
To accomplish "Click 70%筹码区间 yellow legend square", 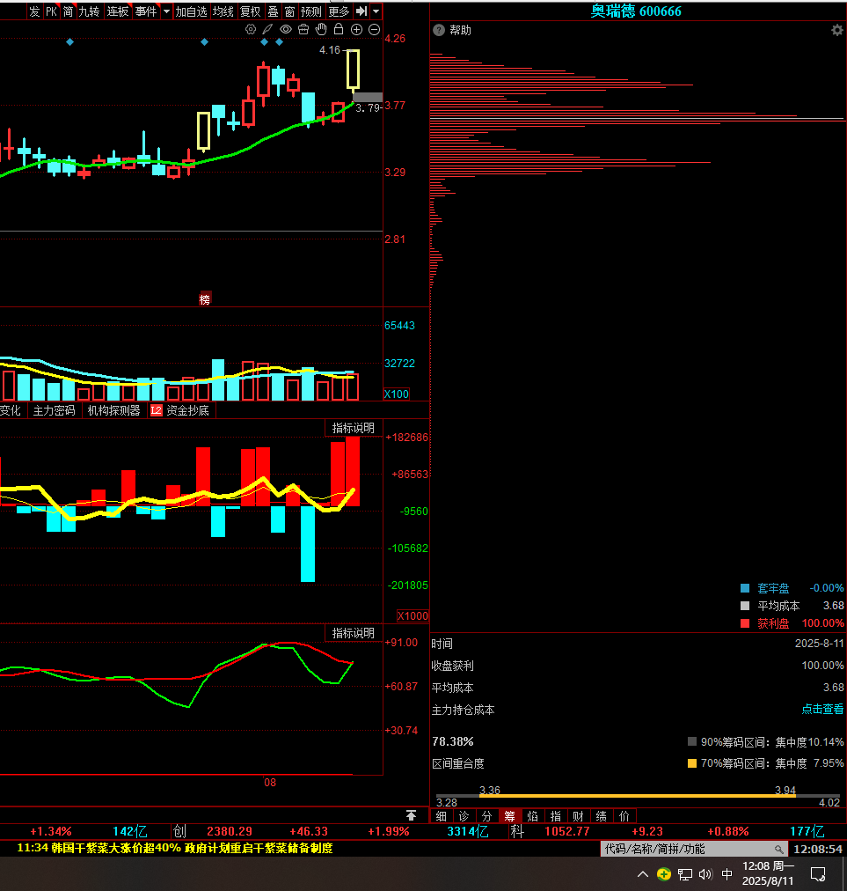I will pyautogui.click(x=692, y=763).
